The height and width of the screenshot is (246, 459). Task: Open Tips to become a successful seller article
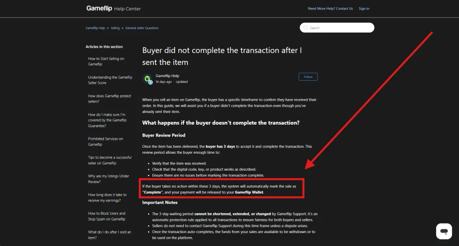click(110, 160)
